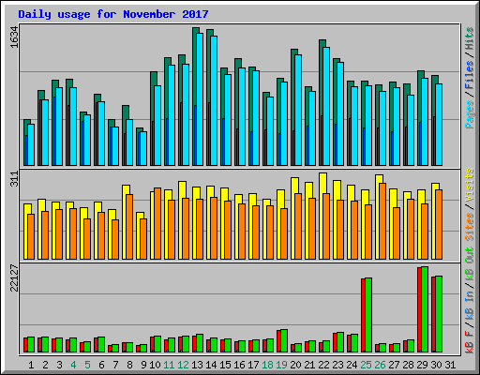
Task: Click the Hits legend label
Action: click(x=470, y=38)
